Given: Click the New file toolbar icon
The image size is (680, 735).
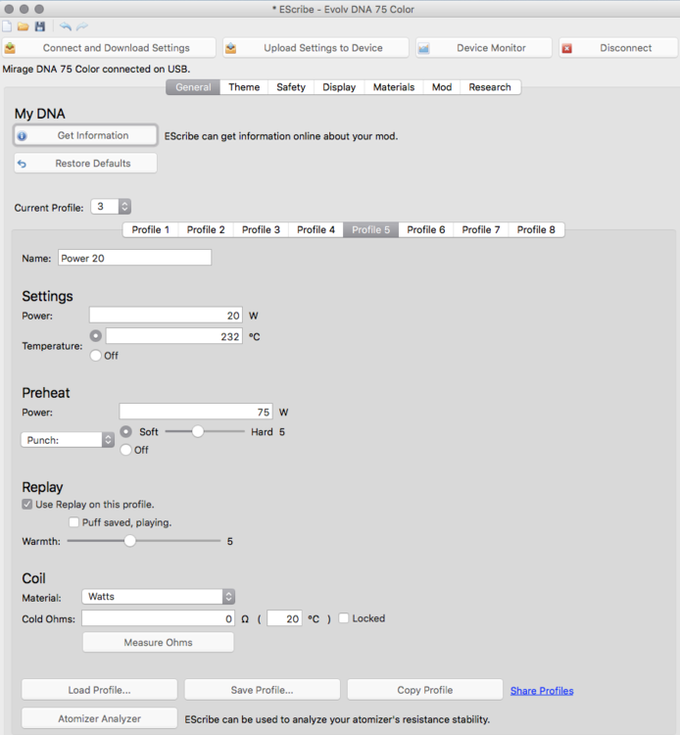Looking at the screenshot, I should click(x=7, y=26).
